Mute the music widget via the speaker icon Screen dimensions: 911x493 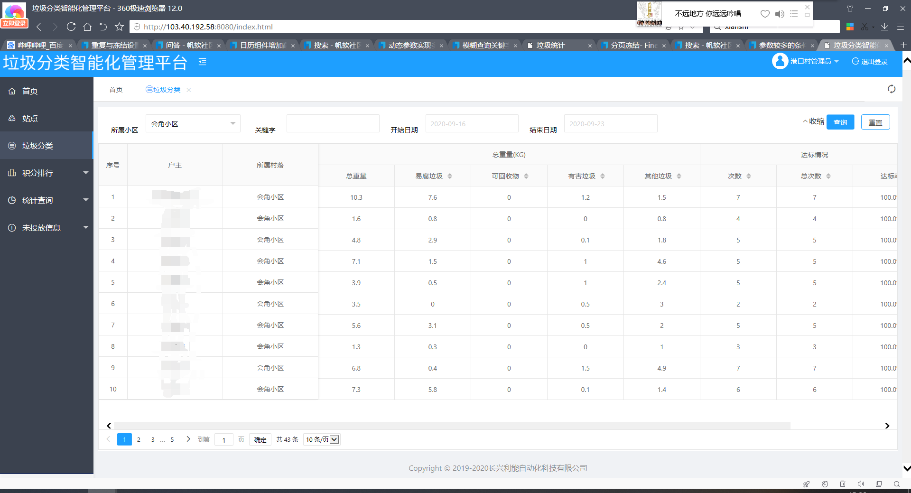coord(780,14)
